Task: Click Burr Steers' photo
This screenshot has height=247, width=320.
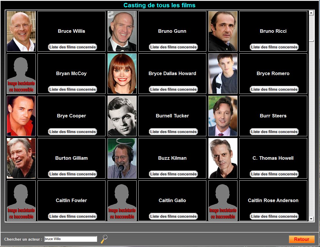Action: tap(223, 116)
